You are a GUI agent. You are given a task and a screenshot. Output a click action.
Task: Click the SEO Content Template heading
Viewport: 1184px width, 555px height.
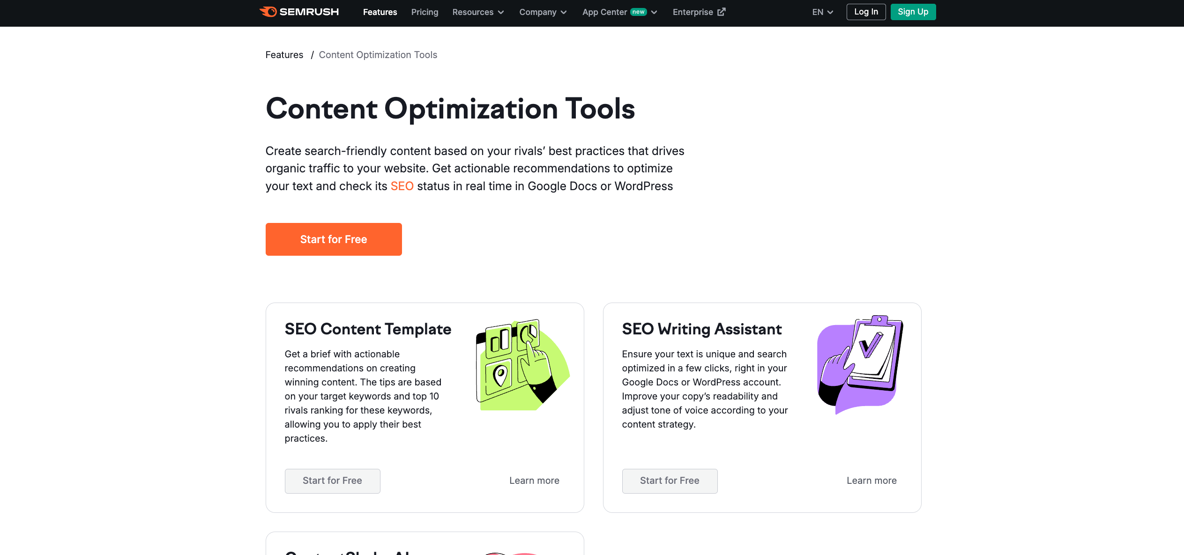[368, 329]
